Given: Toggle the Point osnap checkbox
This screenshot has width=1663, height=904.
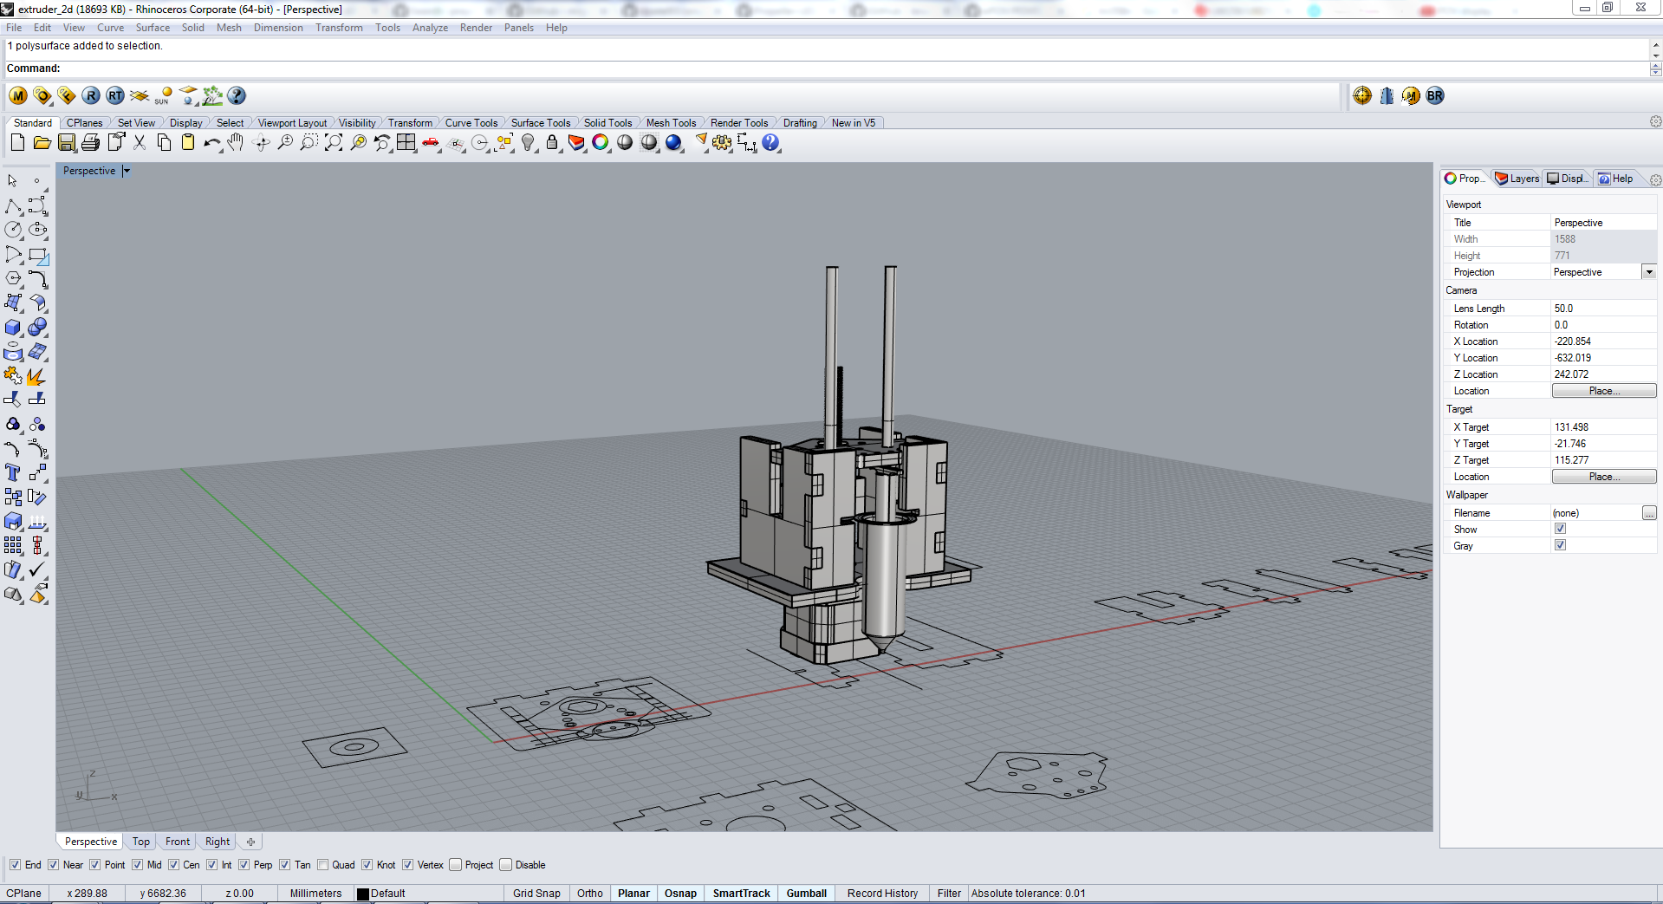Looking at the screenshot, I should 94,865.
